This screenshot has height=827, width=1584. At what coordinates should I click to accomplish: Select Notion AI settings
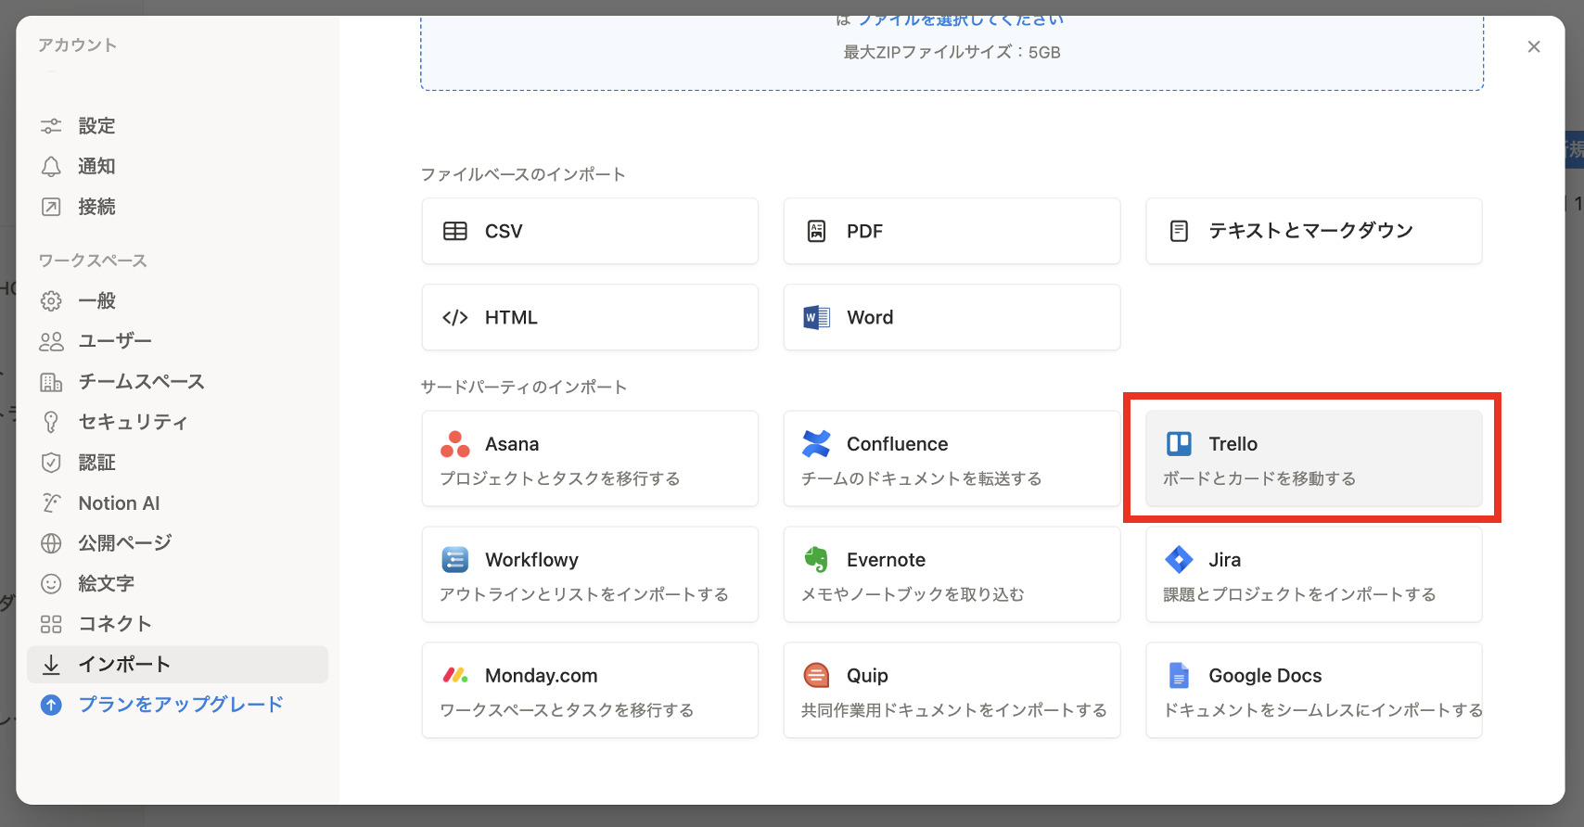[x=177, y=503]
